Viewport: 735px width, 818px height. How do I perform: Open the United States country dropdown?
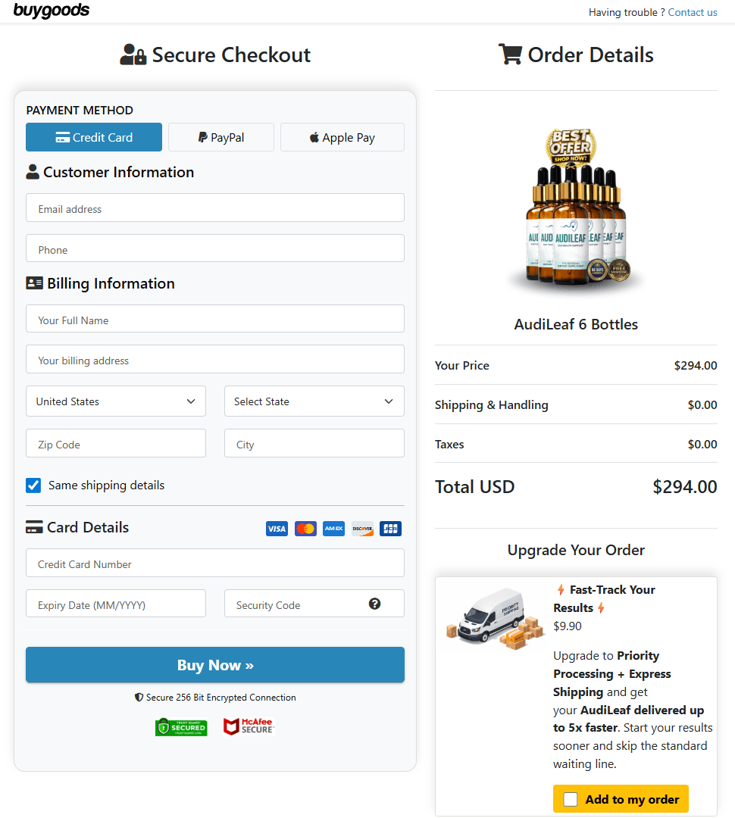[x=115, y=401]
